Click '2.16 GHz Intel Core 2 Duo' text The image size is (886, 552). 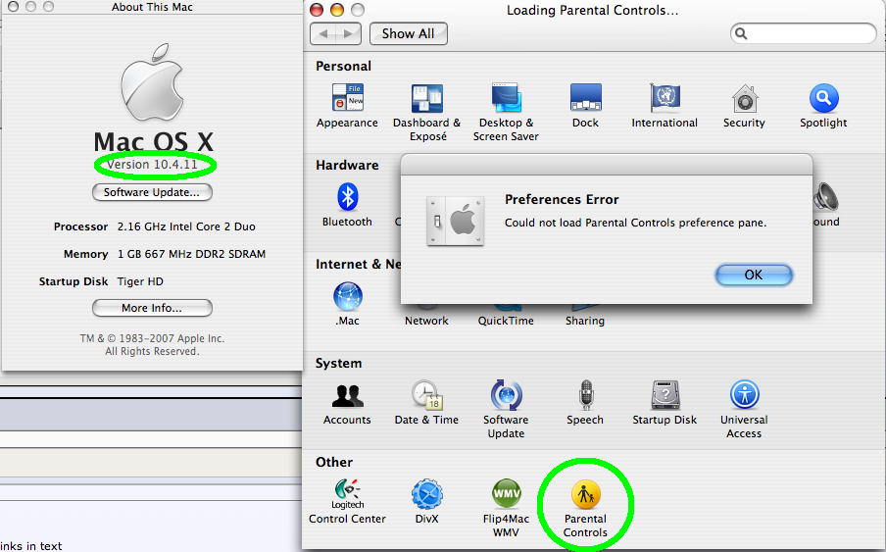(186, 226)
